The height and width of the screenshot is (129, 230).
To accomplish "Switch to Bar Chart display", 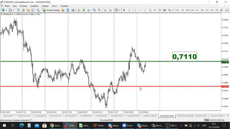I will pyautogui.click(x=79, y=10).
